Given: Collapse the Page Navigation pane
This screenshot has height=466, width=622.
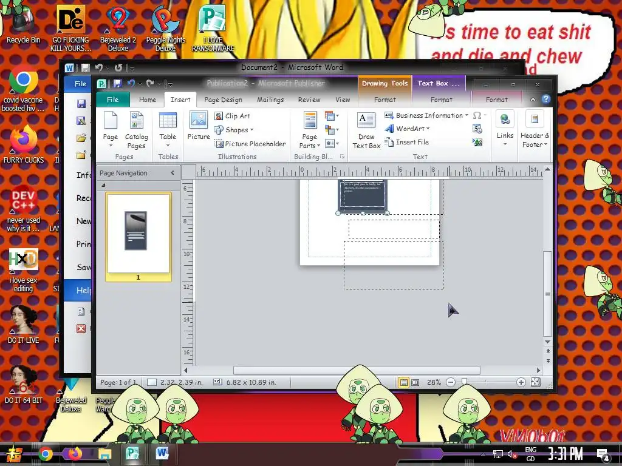Looking at the screenshot, I should point(173,173).
